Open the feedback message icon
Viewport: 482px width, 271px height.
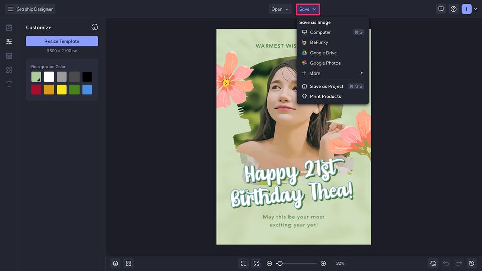pyautogui.click(x=441, y=9)
